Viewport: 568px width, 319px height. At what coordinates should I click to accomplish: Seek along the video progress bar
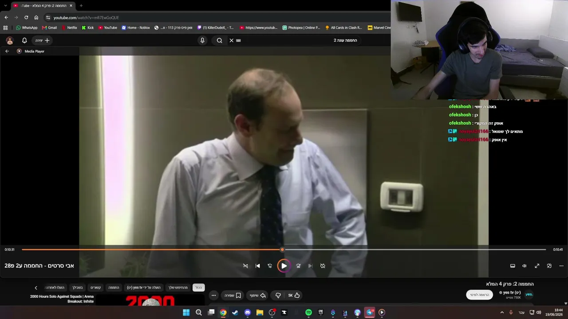(284, 249)
